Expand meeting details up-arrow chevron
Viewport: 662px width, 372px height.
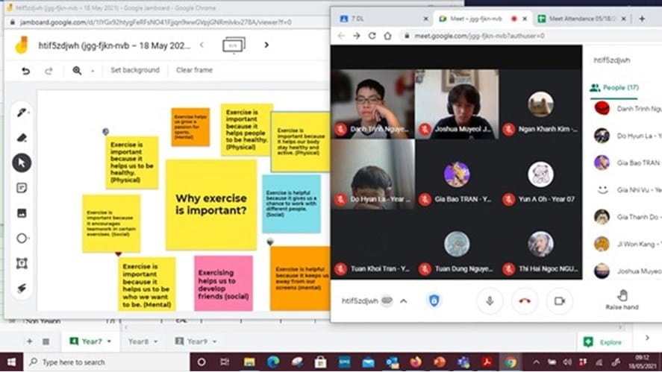(404, 301)
